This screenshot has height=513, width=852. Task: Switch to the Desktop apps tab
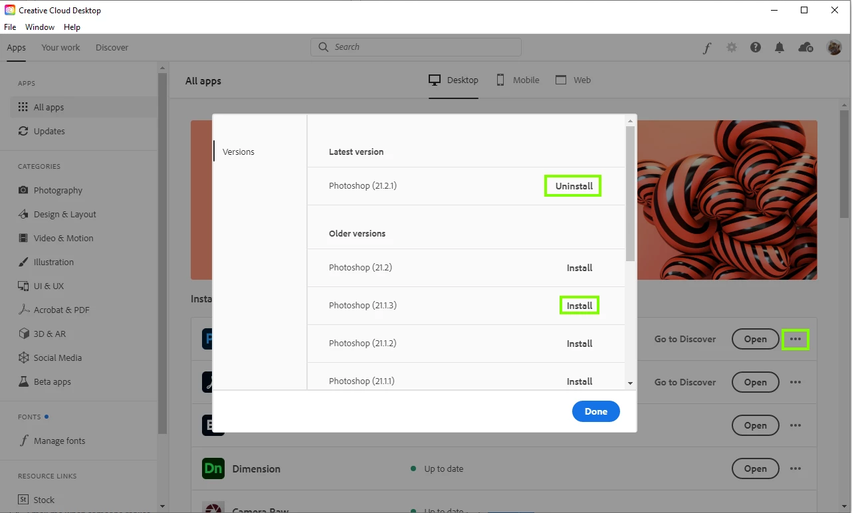pyautogui.click(x=453, y=80)
